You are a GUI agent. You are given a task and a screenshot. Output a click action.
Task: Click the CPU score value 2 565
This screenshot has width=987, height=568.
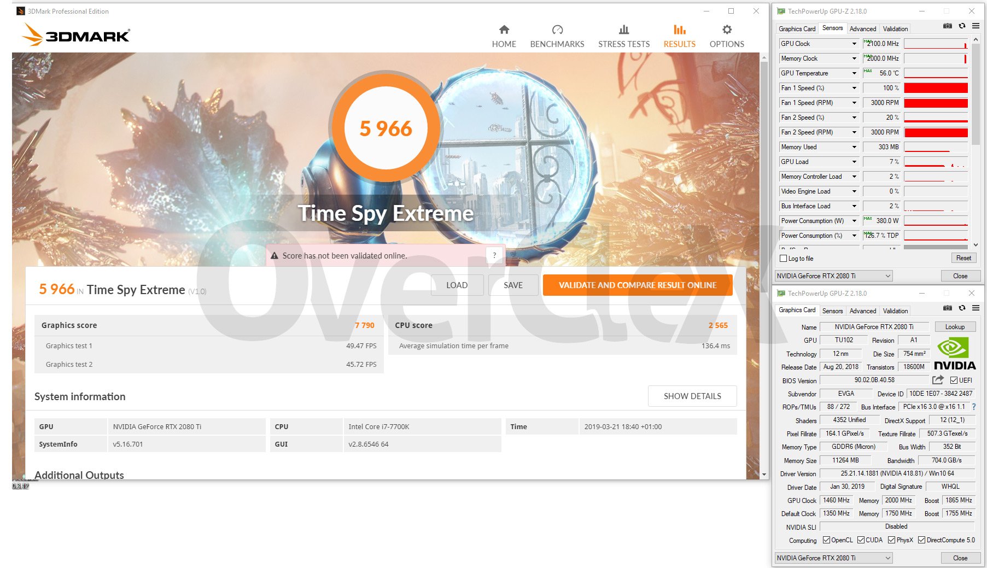point(718,325)
